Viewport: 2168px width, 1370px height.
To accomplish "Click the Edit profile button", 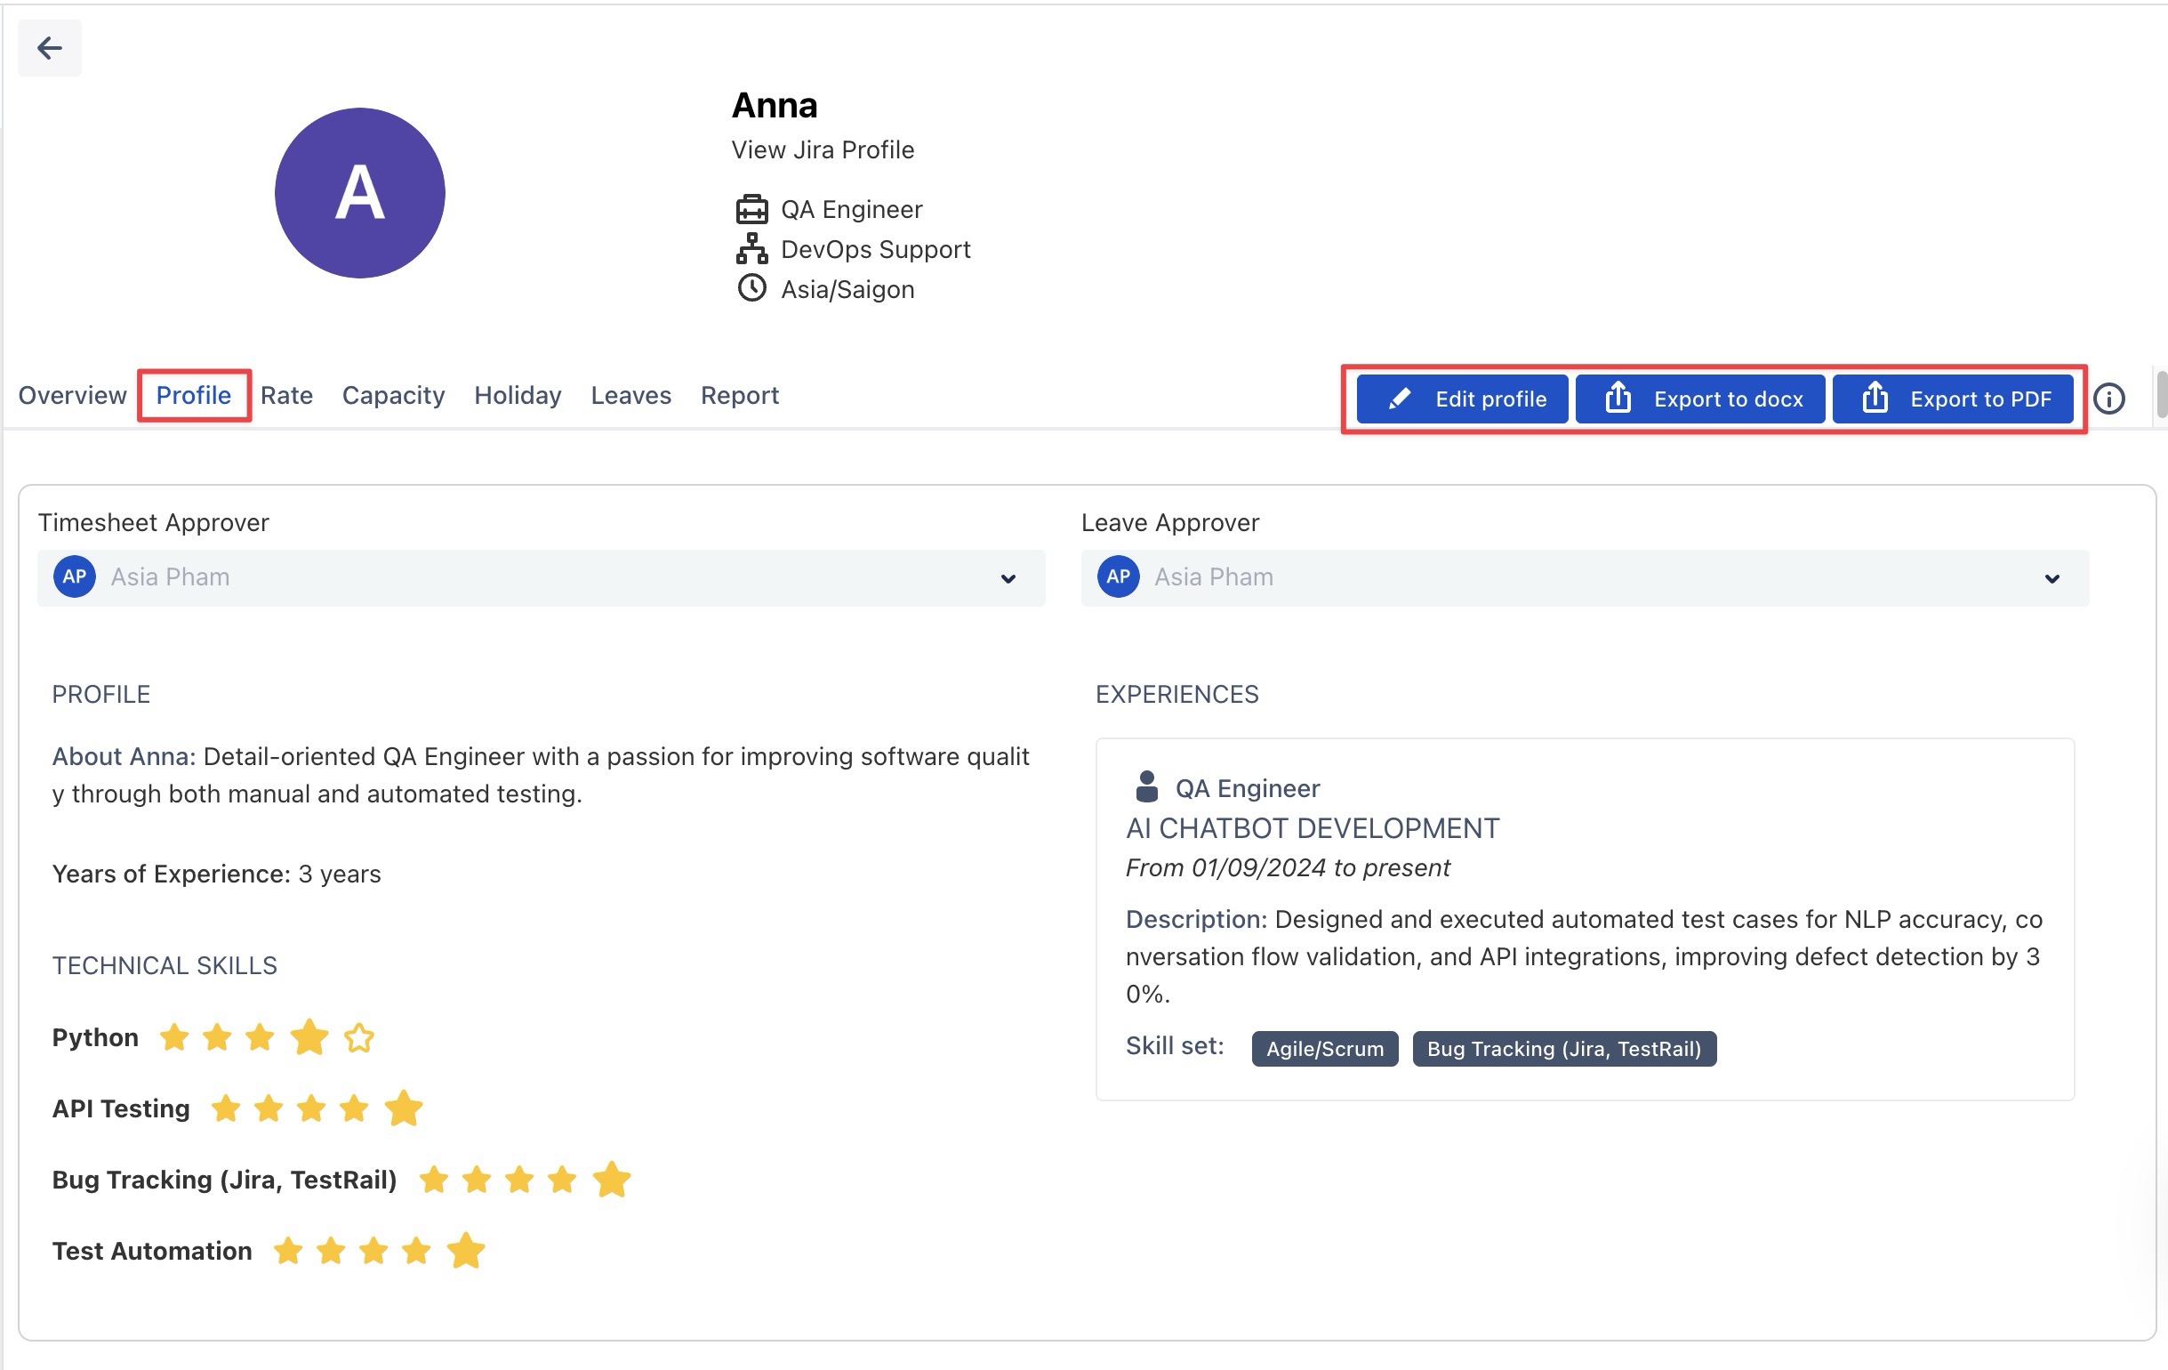I will click(x=1462, y=399).
